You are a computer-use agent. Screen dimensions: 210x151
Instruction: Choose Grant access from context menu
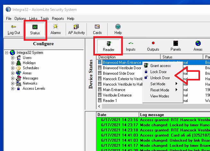tap(163, 66)
